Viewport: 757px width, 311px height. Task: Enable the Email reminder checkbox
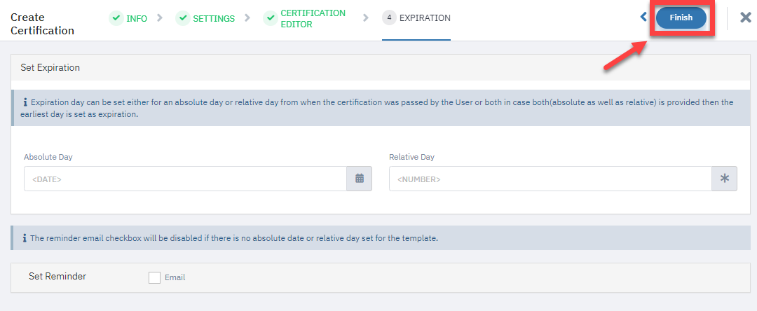[154, 277]
